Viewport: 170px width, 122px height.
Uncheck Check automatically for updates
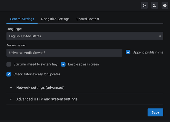coord(9,74)
